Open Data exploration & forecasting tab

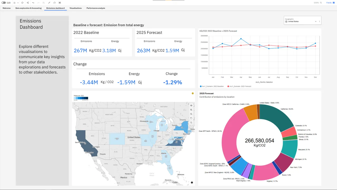click(x=28, y=8)
